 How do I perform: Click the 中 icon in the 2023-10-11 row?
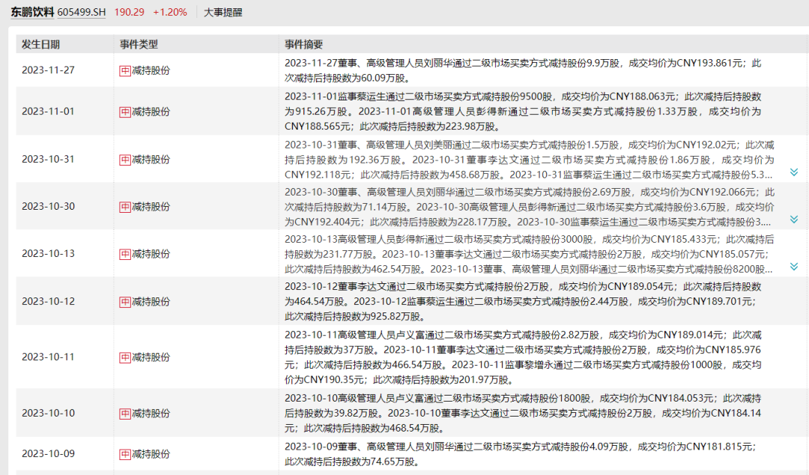pos(125,357)
